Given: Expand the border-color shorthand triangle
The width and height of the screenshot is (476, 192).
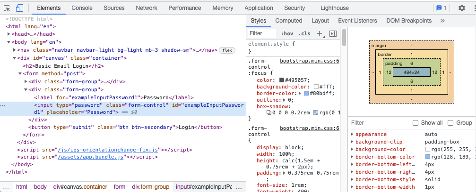Looking at the screenshot, I should pyautogui.click(x=300, y=94).
